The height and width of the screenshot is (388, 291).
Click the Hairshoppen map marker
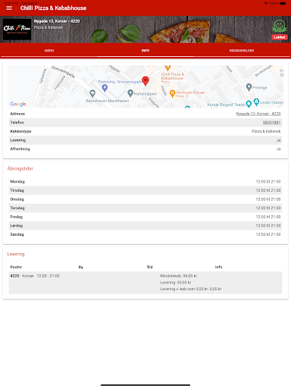click(x=130, y=93)
